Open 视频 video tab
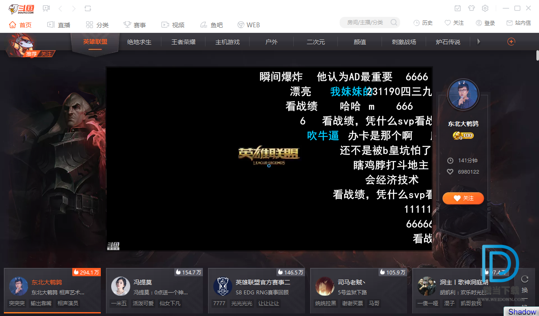This screenshot has height=316, width=539. pyautogui.click(x=173, y=25)
